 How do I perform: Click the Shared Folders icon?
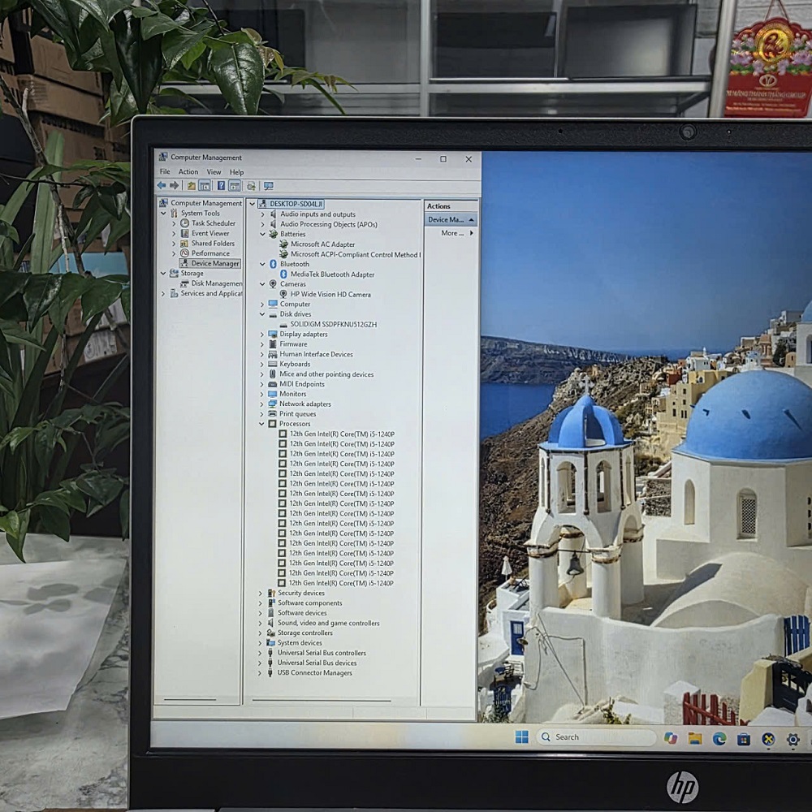(x=184, y=244)
